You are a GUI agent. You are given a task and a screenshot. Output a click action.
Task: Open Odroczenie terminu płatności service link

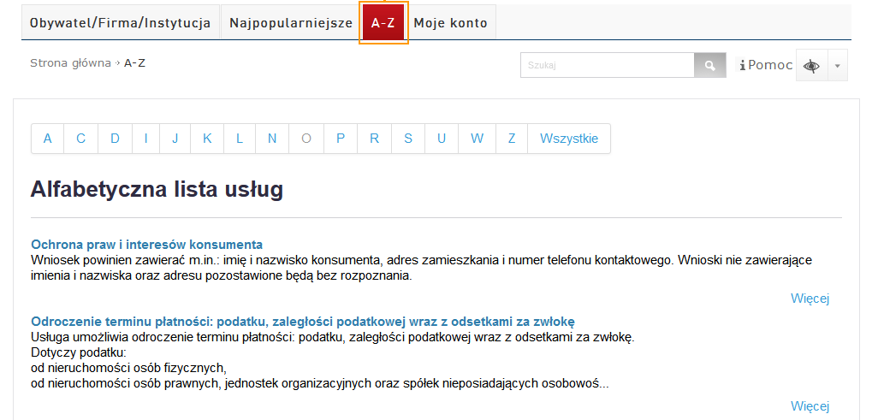click(x=302, y=322)
